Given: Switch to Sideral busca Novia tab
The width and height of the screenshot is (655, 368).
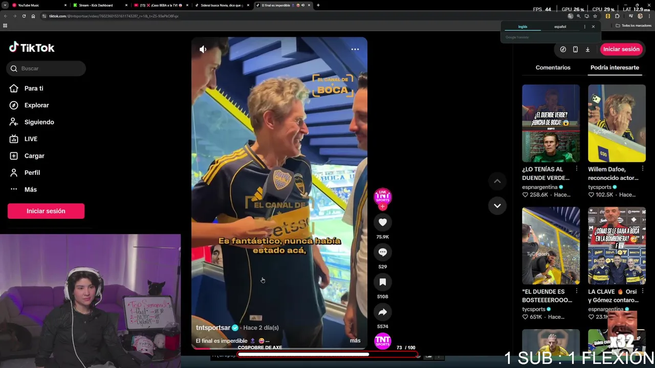Looking at the screenshot, I should (x=222, y=5).
